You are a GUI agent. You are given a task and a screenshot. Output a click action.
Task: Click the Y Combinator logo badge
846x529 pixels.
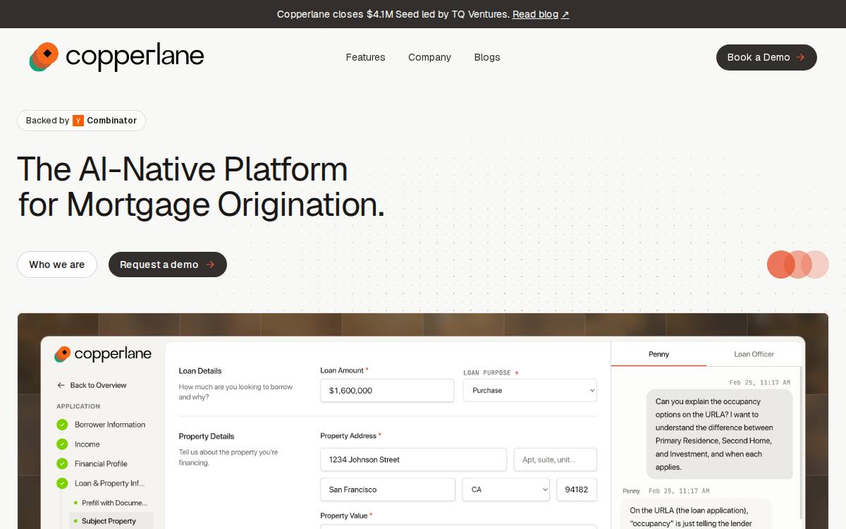[78, 121]
